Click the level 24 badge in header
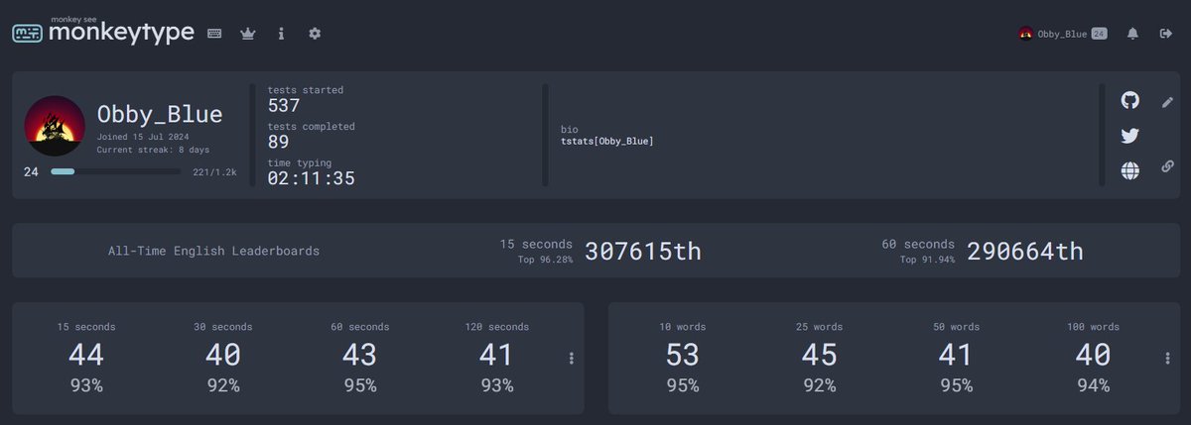 tap(1099, 34)
